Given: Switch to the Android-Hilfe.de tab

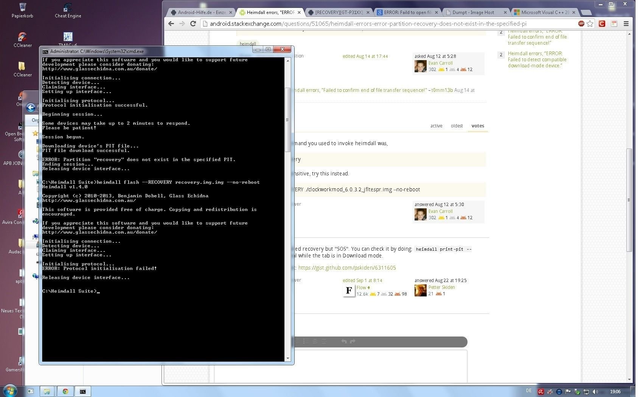Looking at the screenshot, I should pyautogui.click(x=202, y=12).
